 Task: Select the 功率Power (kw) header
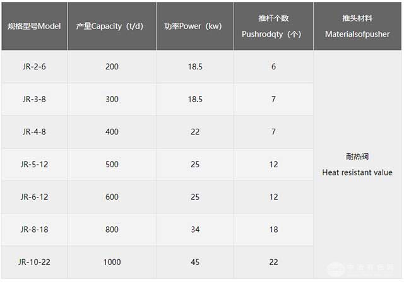pos(195,26)
